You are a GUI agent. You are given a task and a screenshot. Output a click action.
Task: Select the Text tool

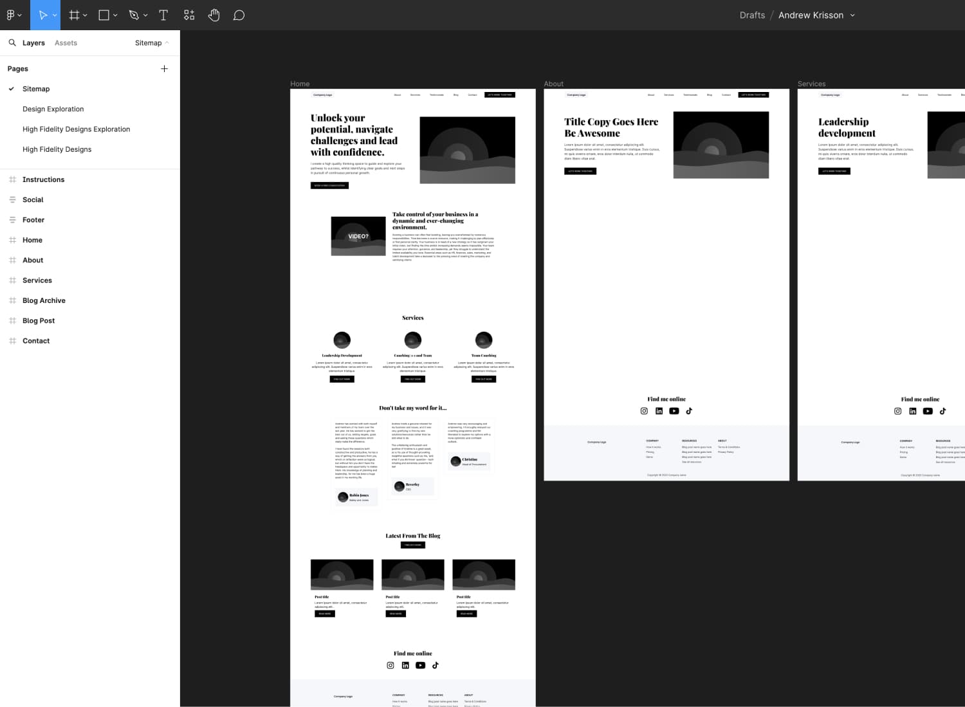(x=163, y=14)
